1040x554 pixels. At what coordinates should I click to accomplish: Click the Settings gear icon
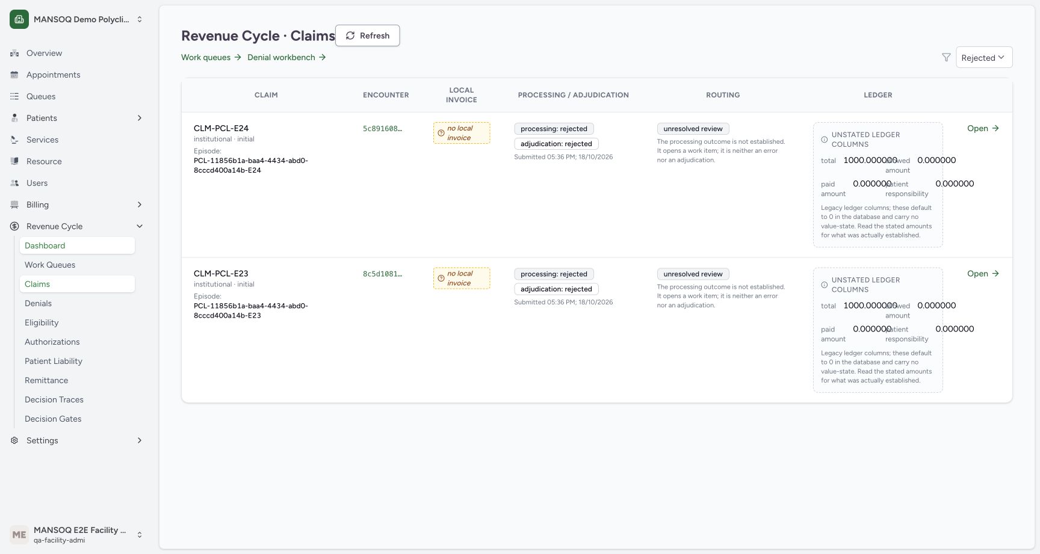pos(14,440)
